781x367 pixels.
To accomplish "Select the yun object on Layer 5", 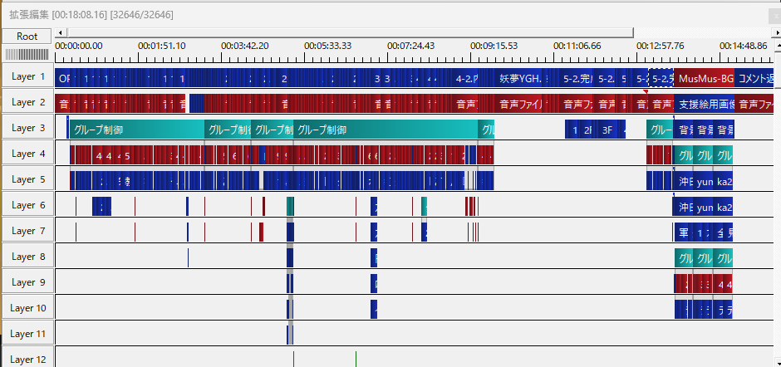I will [703, 181].
